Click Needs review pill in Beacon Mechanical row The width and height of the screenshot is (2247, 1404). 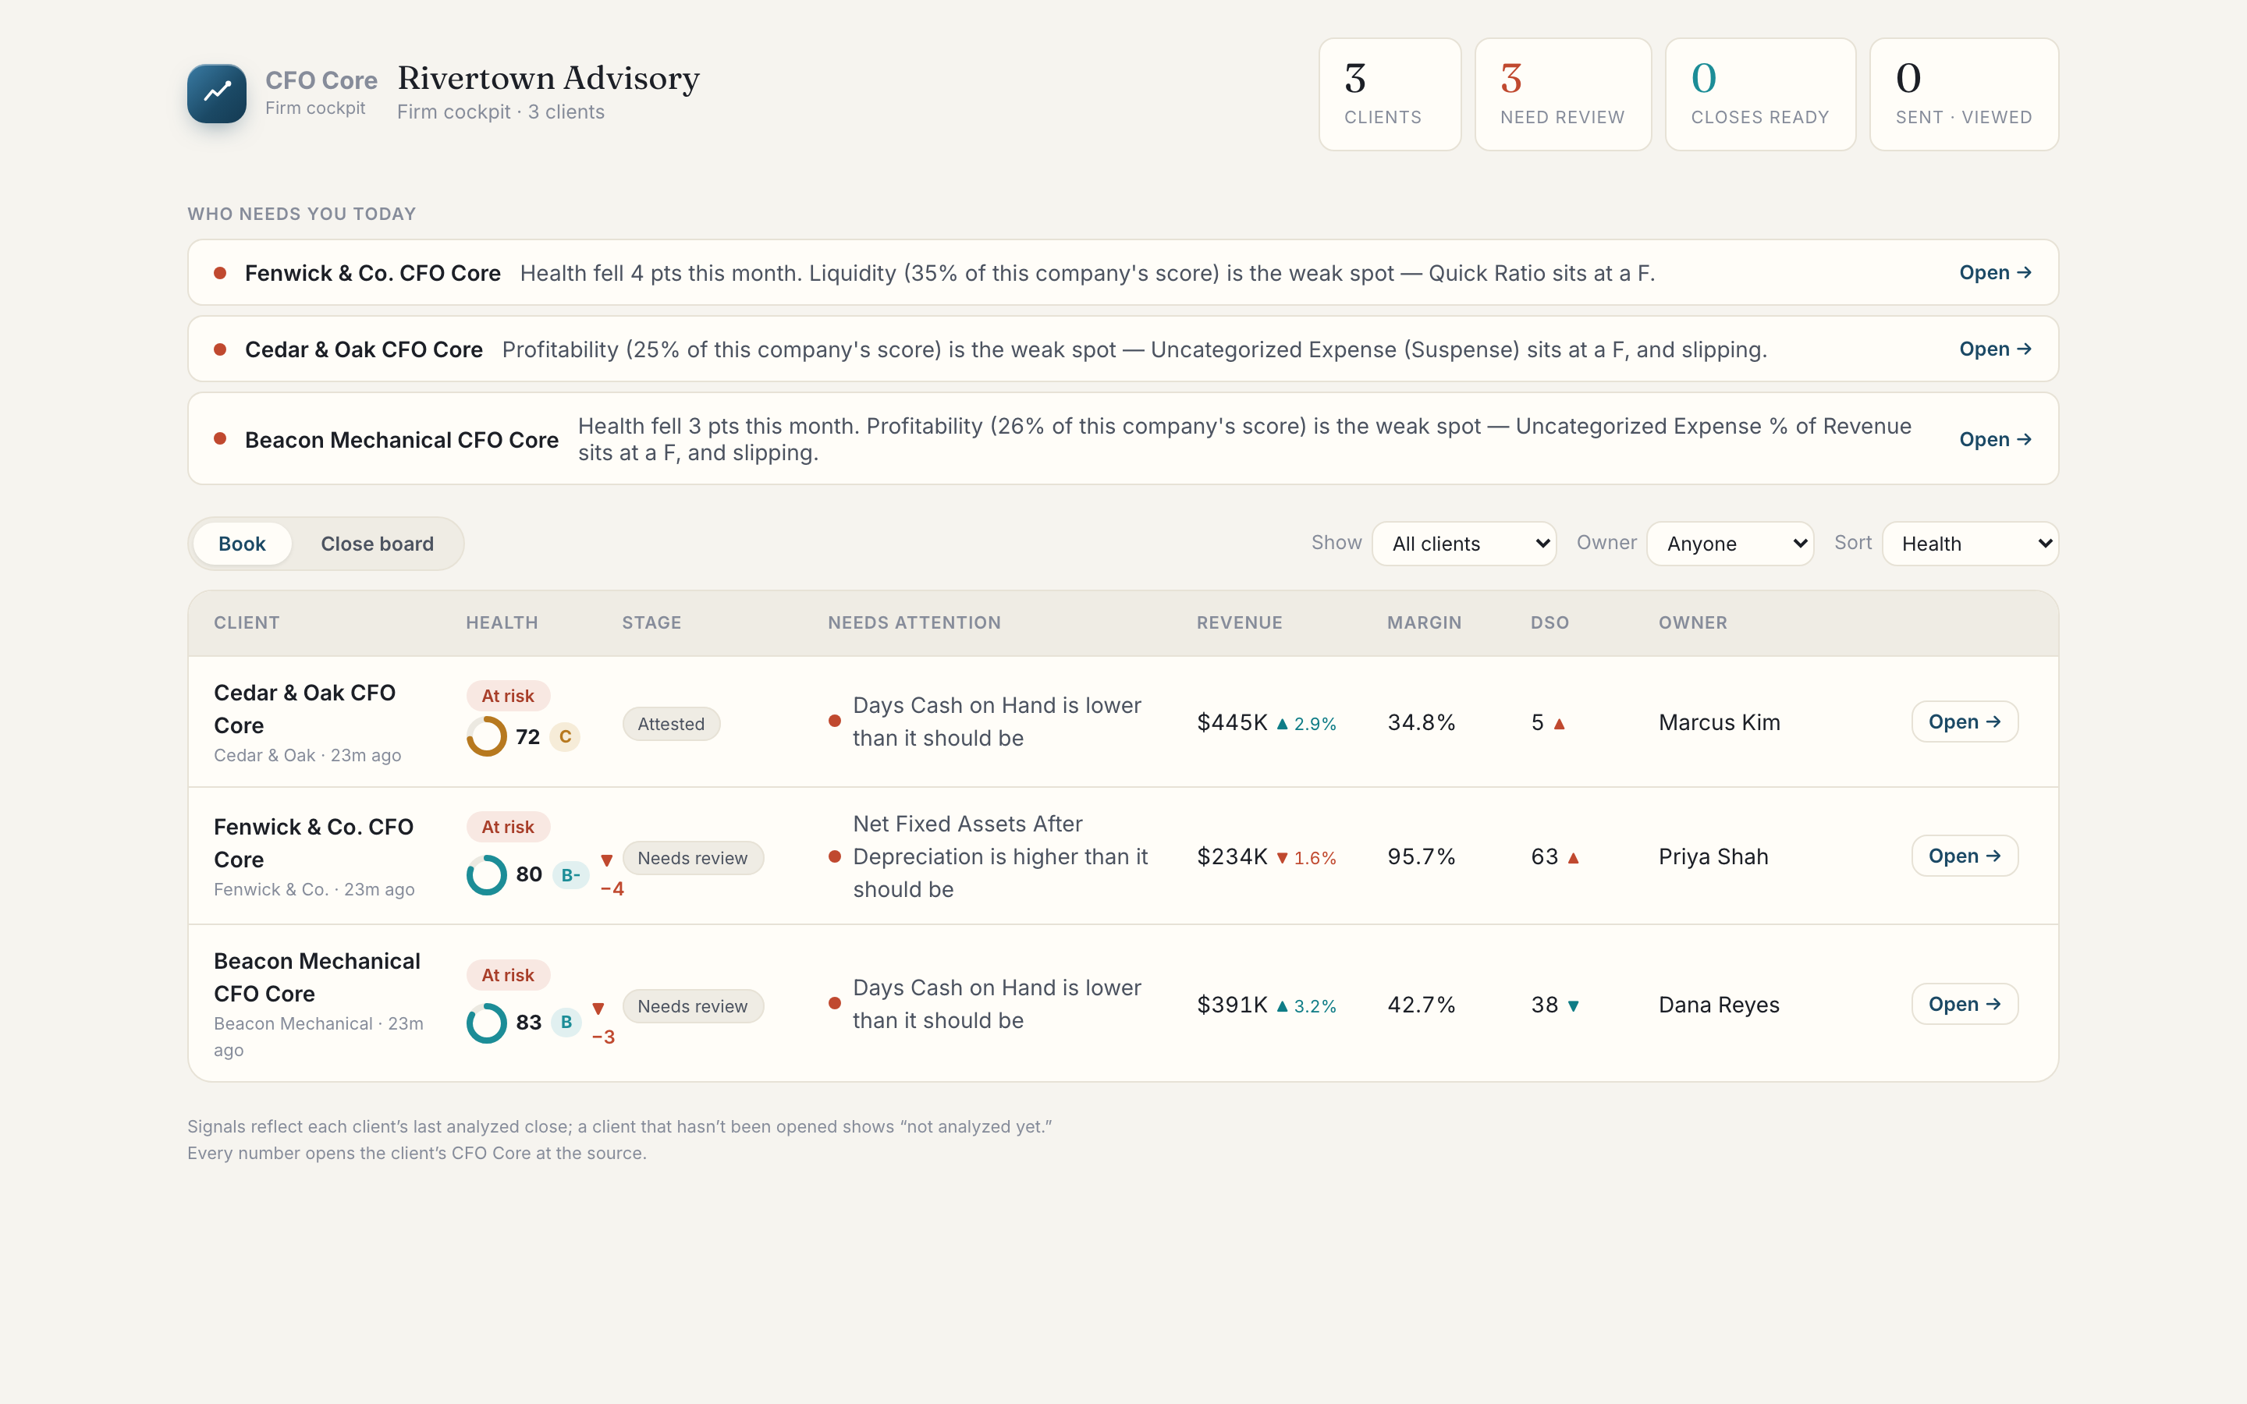coord(693,1006)
